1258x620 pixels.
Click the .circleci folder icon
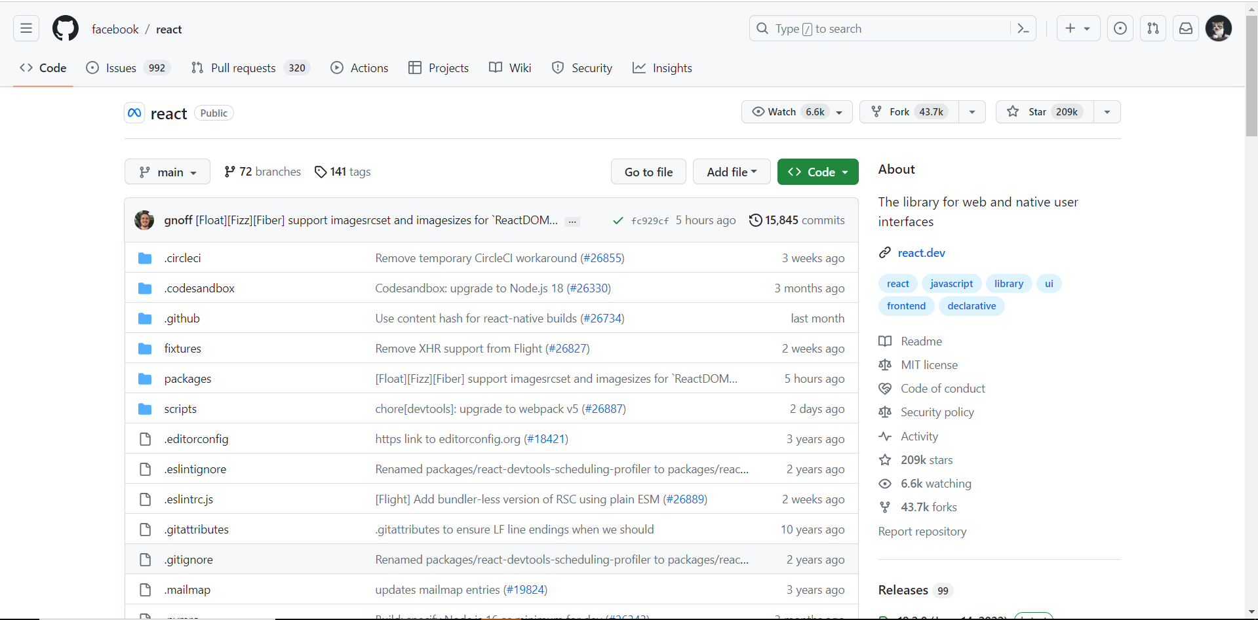(145, 258)
